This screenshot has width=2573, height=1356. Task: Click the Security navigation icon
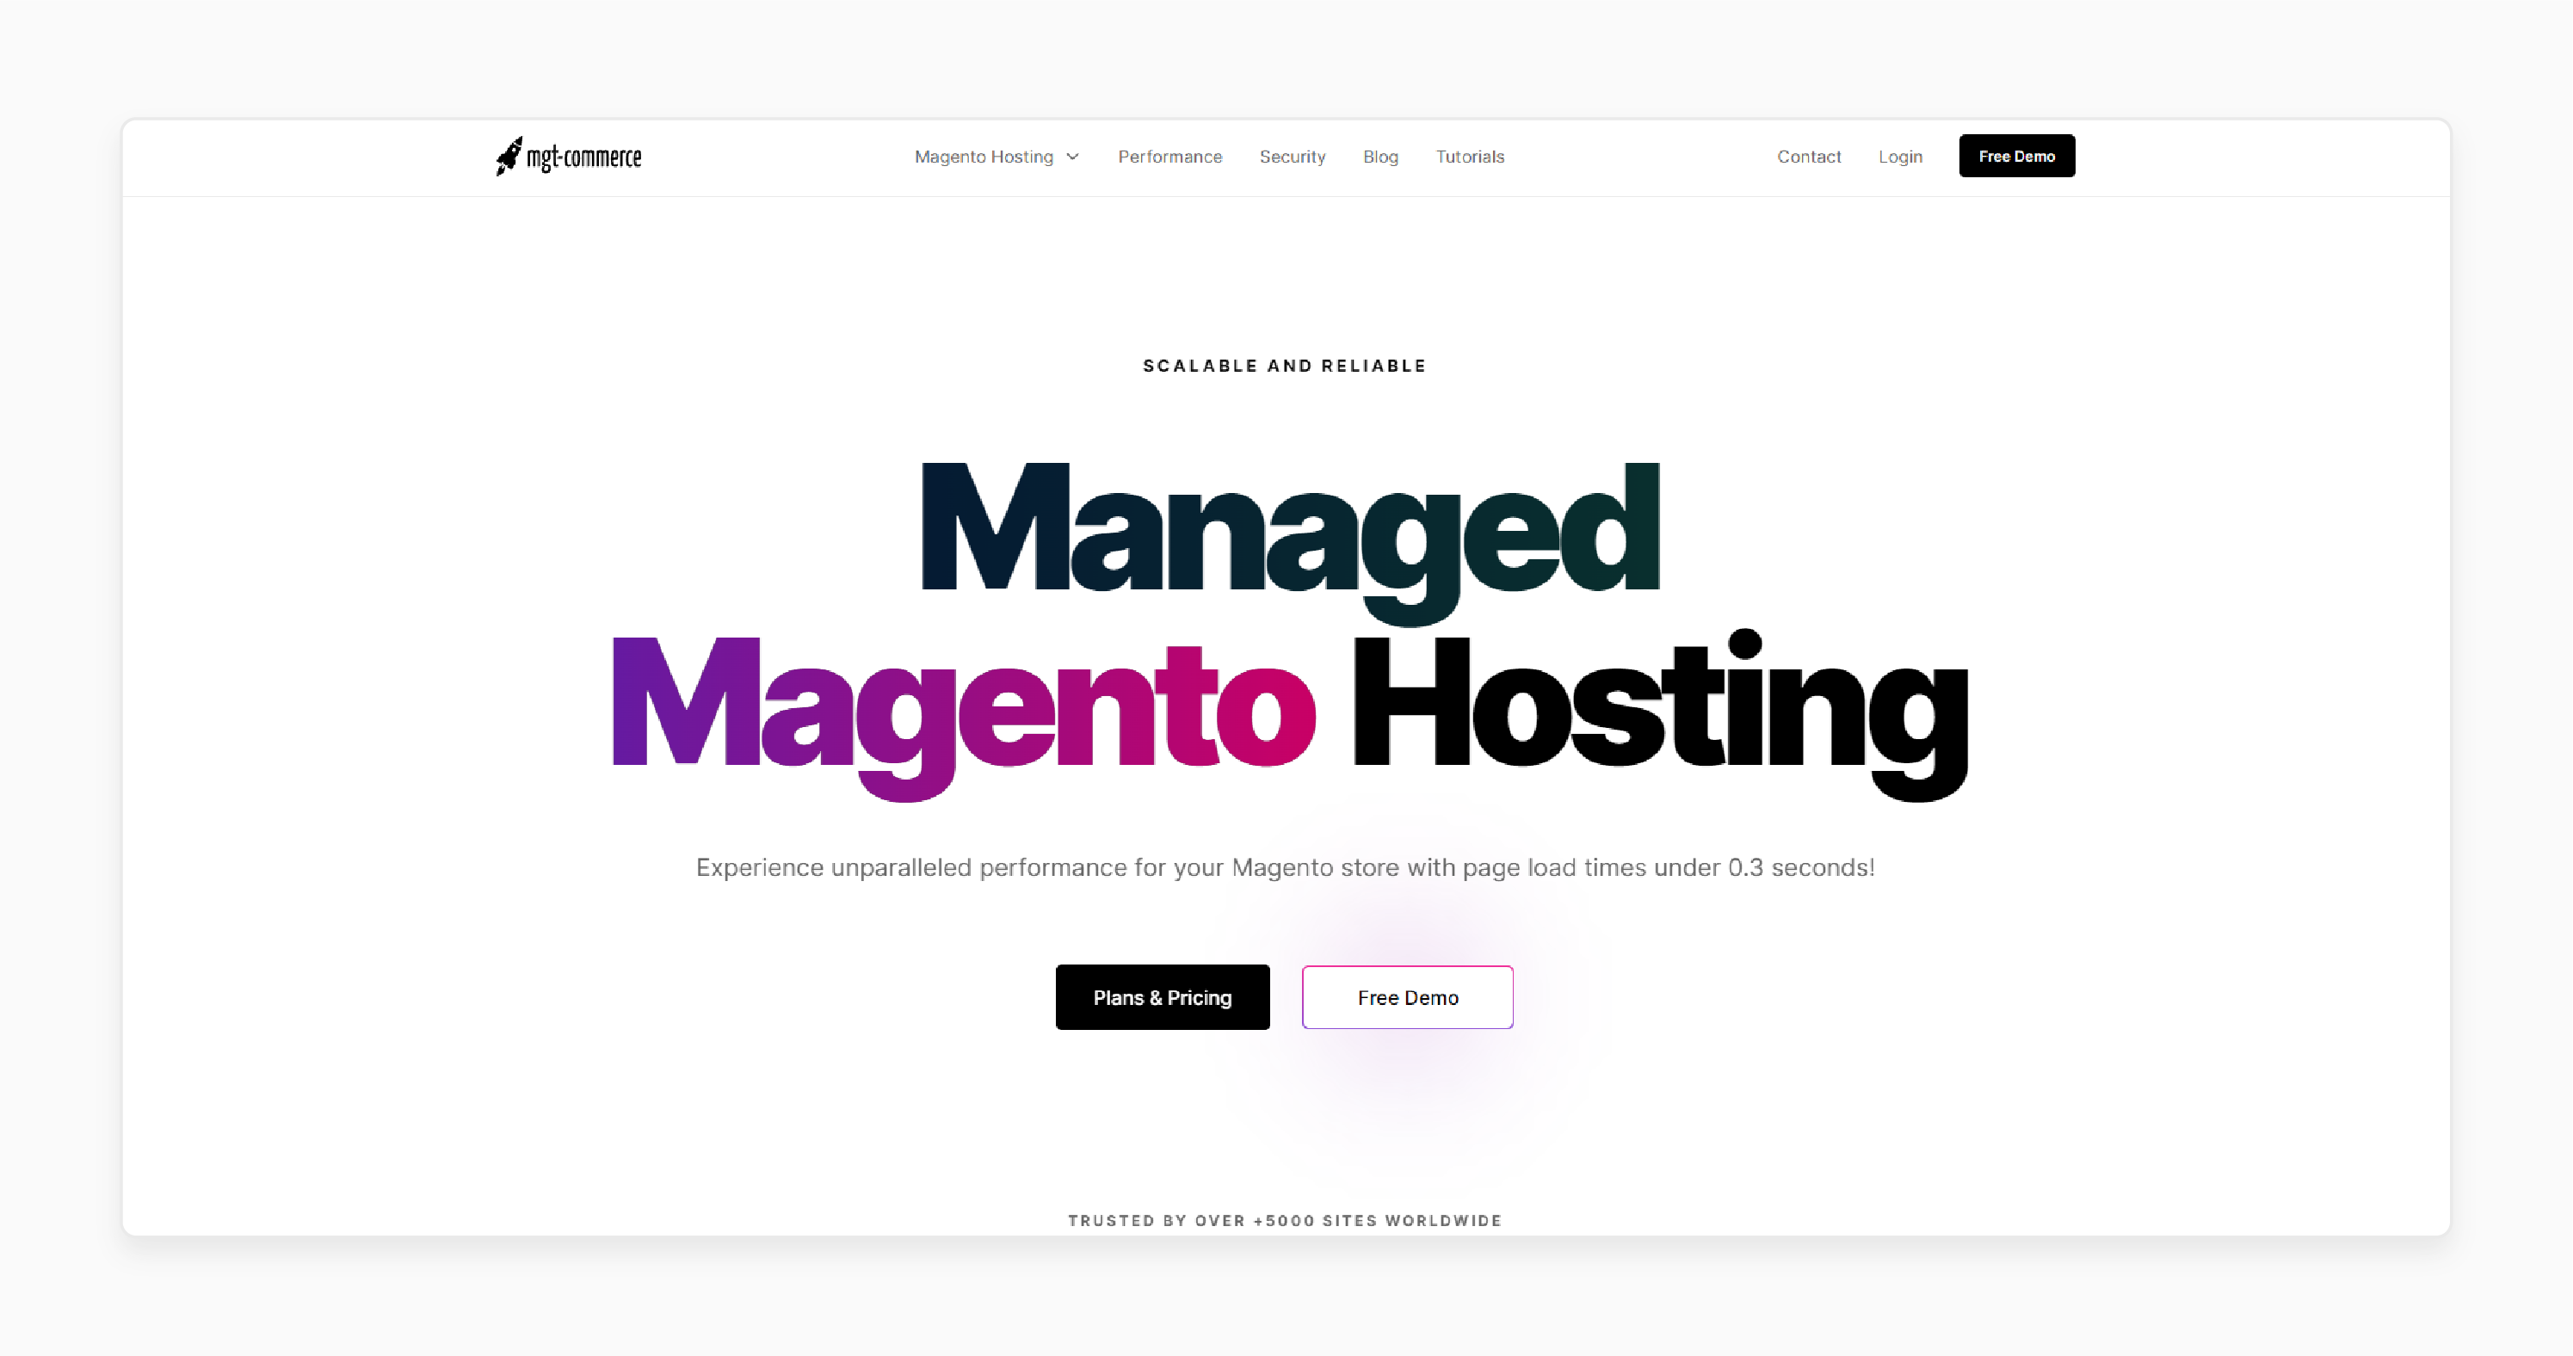1293,157
